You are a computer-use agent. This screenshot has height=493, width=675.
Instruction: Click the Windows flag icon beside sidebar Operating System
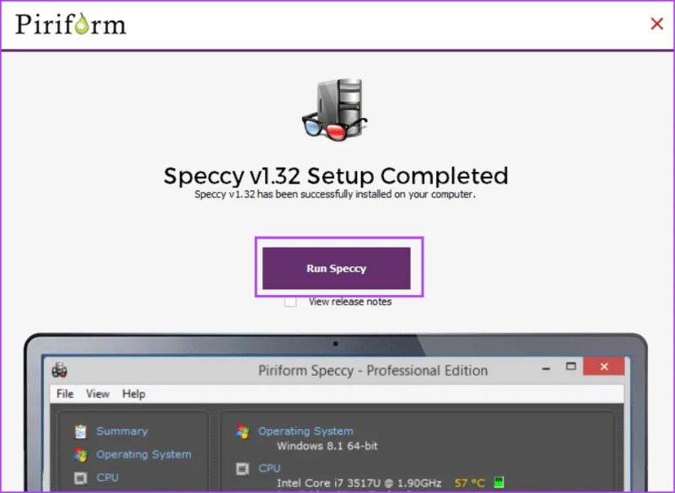click(80, 455)
